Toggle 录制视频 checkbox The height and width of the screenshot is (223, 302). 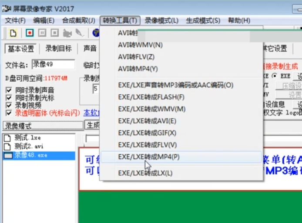[9, 106]
